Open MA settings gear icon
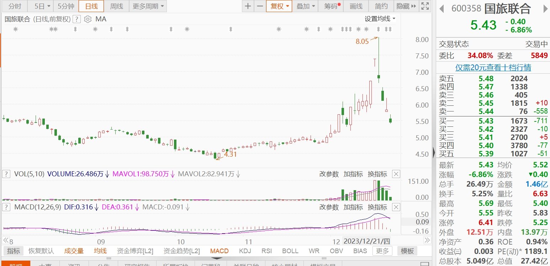 [x=88, y=19]
